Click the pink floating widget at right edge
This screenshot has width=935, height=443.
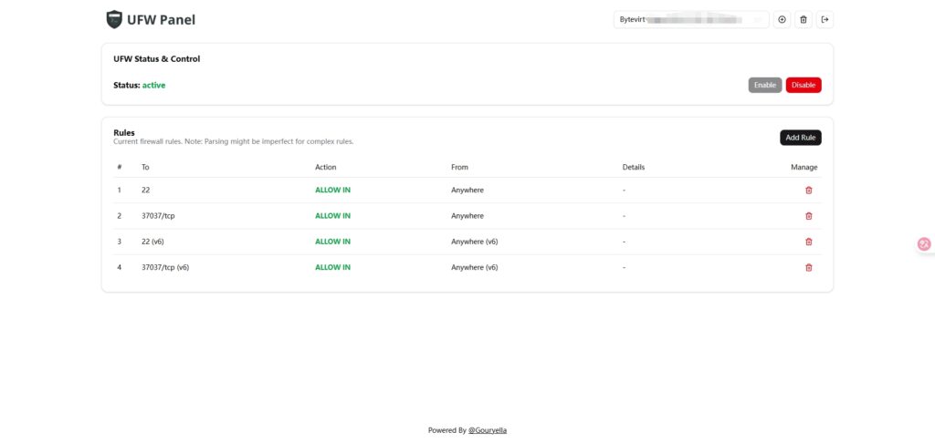click(x=923, y=243)
